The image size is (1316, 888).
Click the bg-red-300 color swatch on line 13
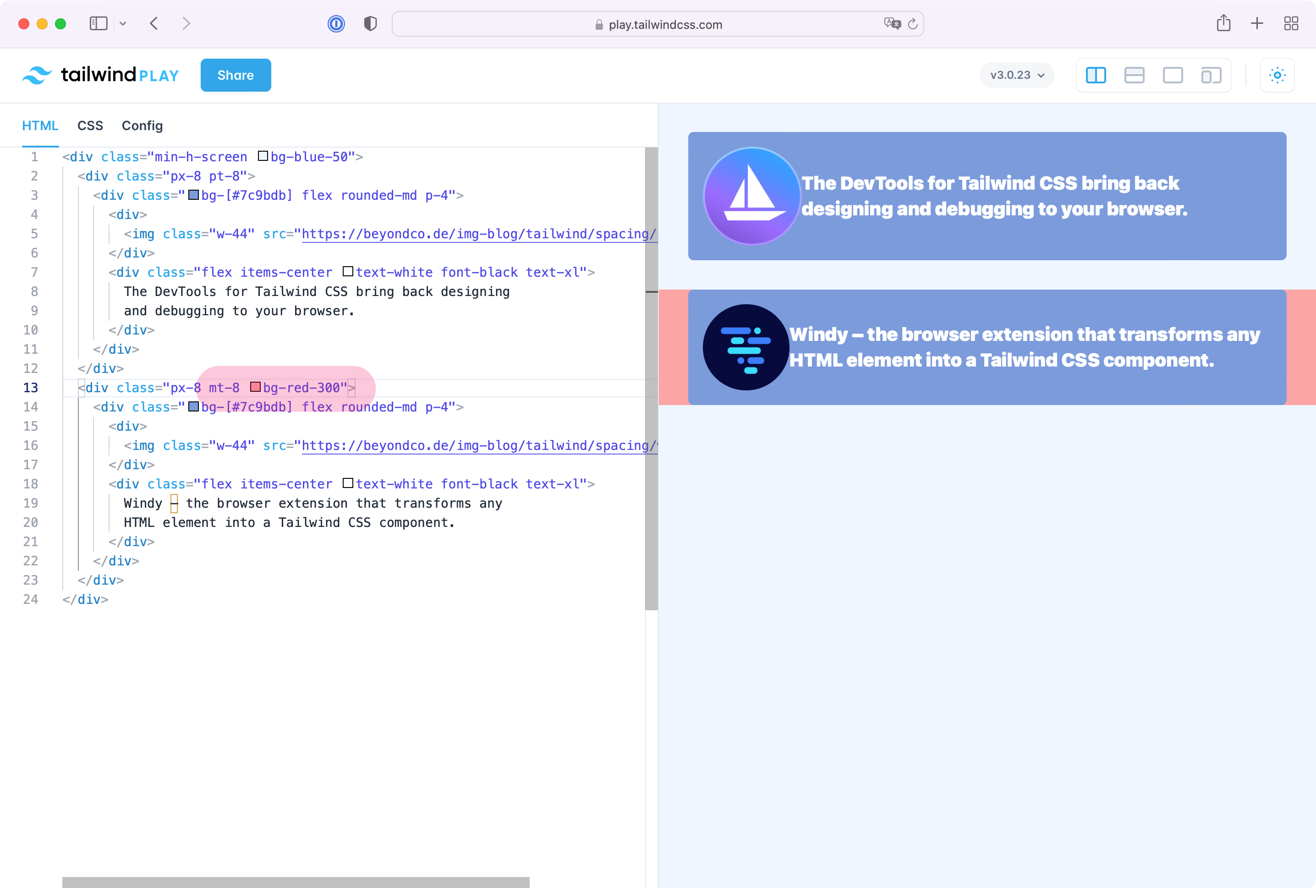256,387
